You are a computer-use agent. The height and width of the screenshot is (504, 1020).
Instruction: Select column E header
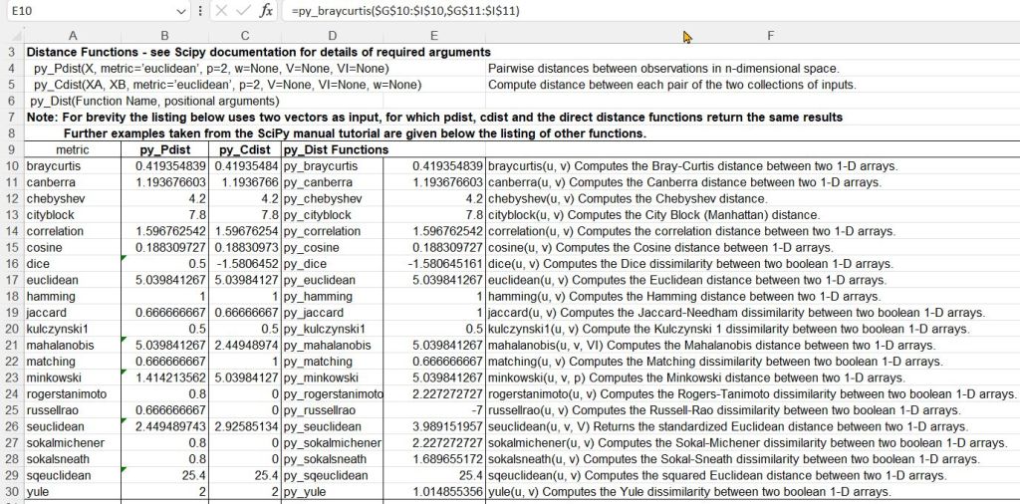pos(434,35)
